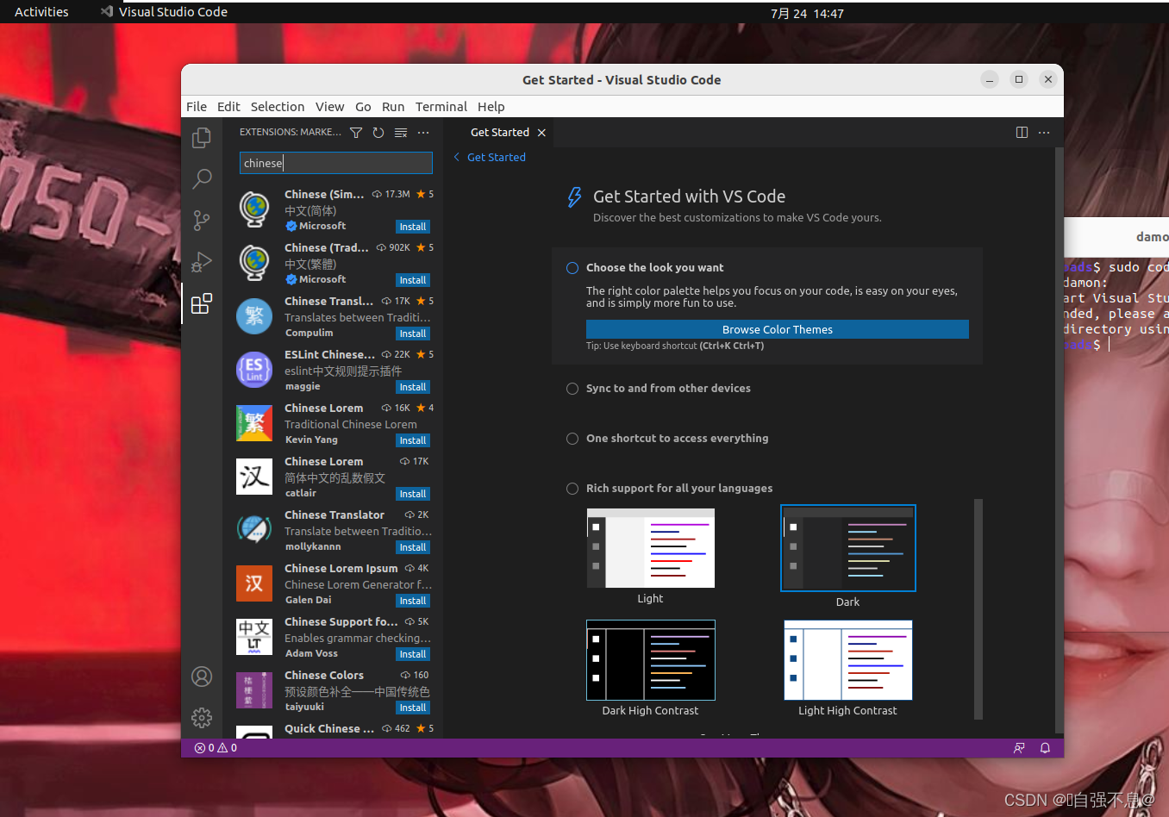Open the View menu
Screen dimensions: 1169x817
click(x=329, y=107)
